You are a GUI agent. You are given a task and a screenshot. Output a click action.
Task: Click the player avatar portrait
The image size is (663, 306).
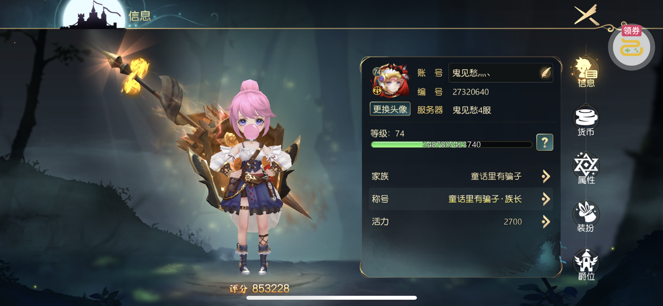390,80
